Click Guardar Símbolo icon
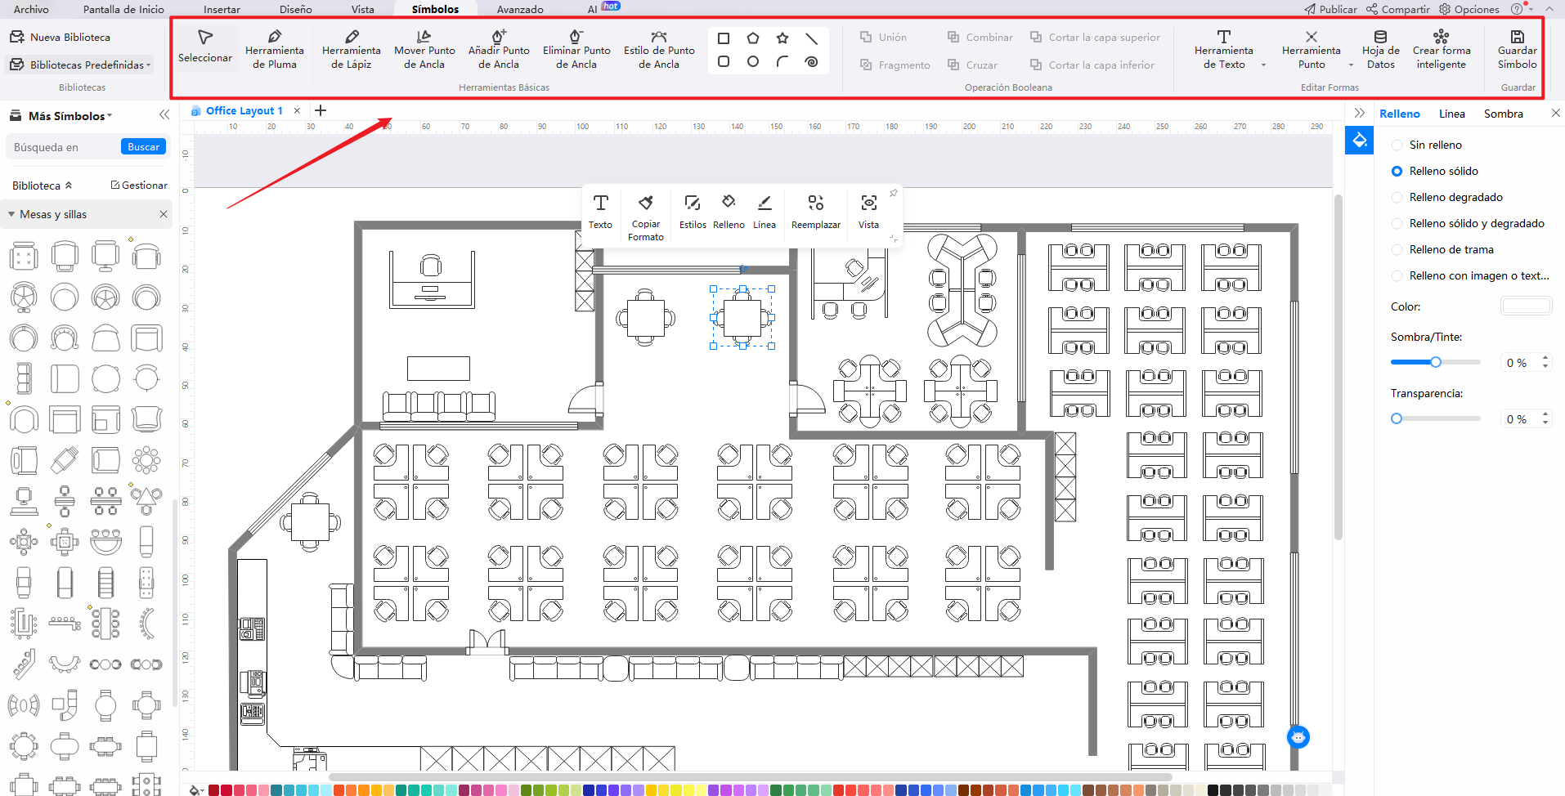The height and width of the screenshot is (796, 1565). click(x=1517, y=49)
